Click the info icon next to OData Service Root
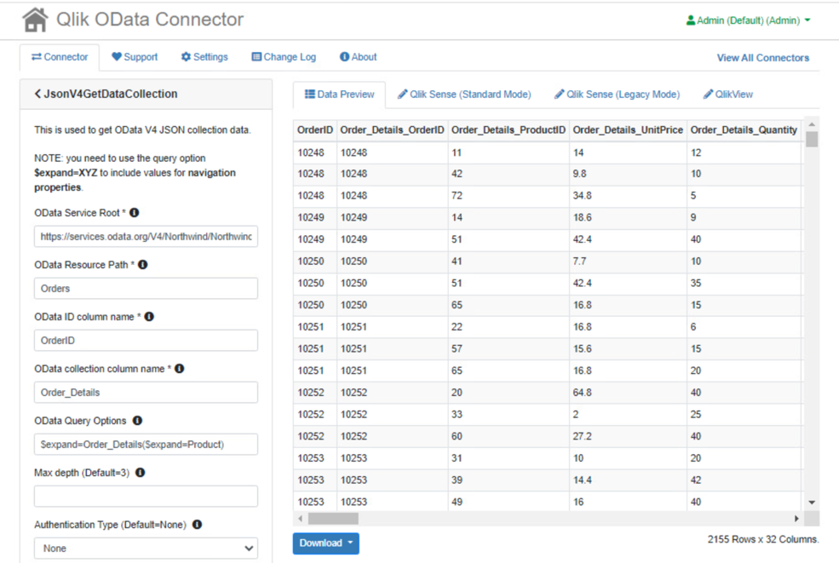 click(x=135, y=213)
